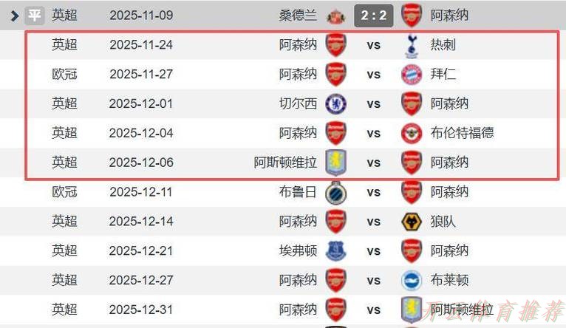Screen dimensions: 566x328
Task: Click the vs text in 切尔西 row
Action: (374, 103)
